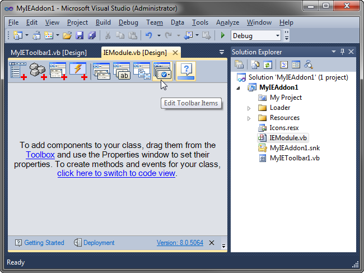This screenshot has height=273, width=364.
Task: Open the Debug configuration combo box
Action: click(256, 35)
